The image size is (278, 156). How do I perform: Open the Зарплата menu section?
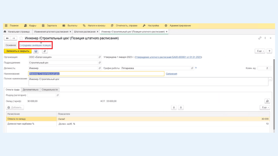click(x=49, y=26)
